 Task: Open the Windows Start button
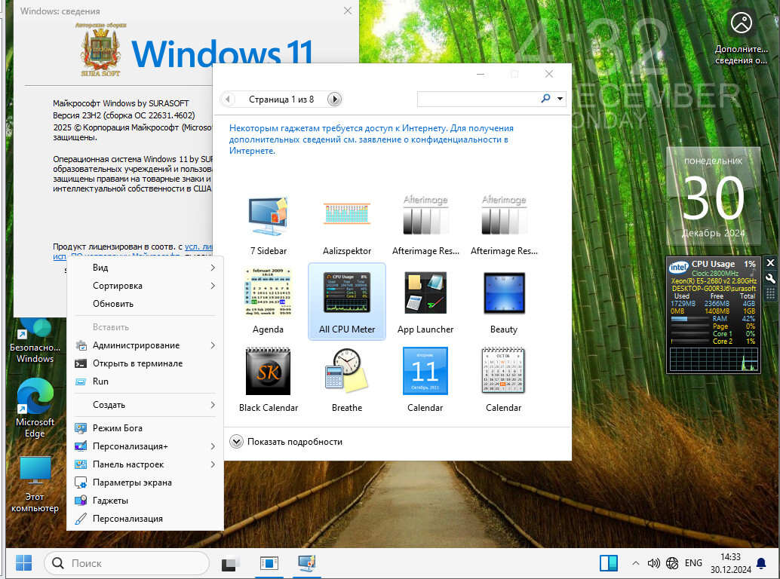pyautogui.click(x=23, y=563)
